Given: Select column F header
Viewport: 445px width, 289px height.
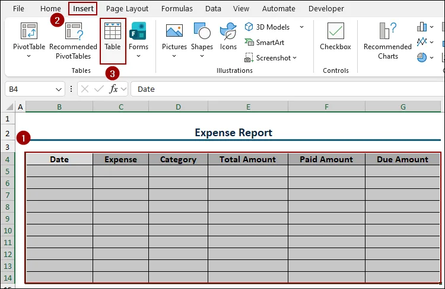Looking at the screenshot, I should [327, 107].
